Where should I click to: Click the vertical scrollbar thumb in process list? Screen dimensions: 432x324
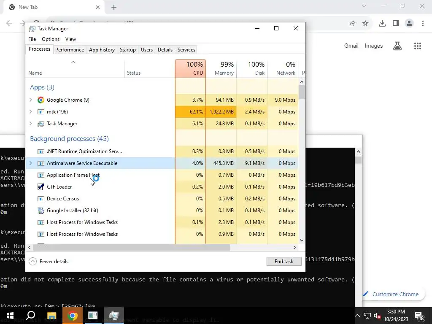tap(302, 92)
